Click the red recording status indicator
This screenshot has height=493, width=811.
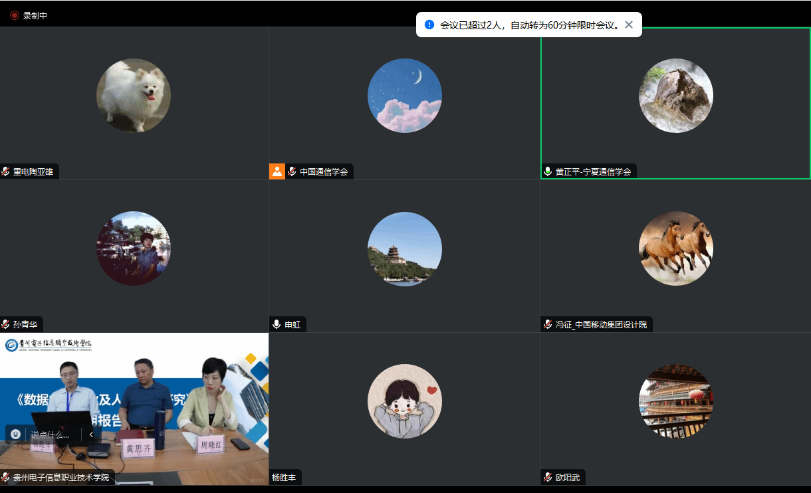14,15
